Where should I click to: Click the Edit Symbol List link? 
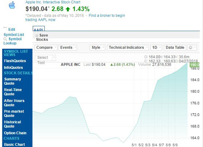(x=14, y=32)
